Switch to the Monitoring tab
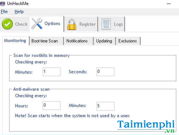Image resolution: width=179 pixels, height=135 pixels. 15,41
